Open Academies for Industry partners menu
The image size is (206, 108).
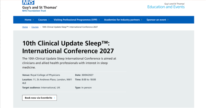click(122, 20)
